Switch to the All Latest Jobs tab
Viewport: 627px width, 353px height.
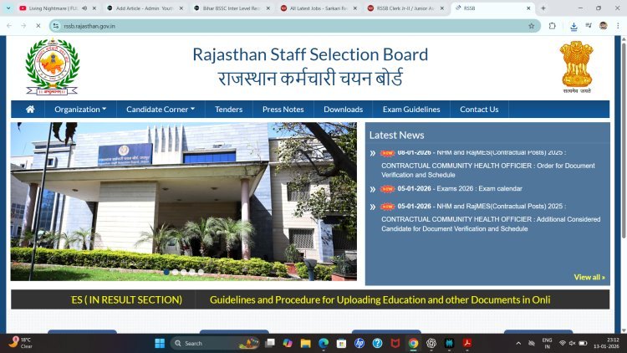(318, 8)
